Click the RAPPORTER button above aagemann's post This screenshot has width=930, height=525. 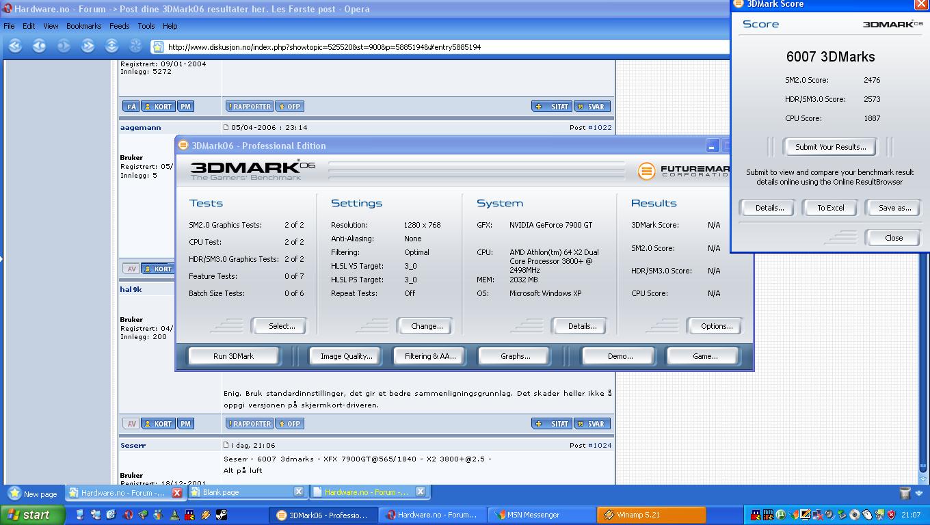tap(250, 107)
